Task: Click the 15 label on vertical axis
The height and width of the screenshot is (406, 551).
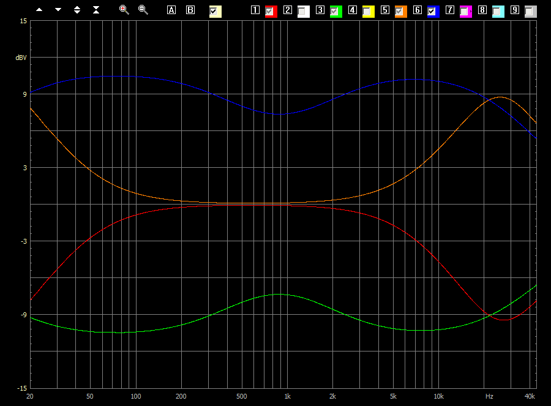Action: pos(23,21)
